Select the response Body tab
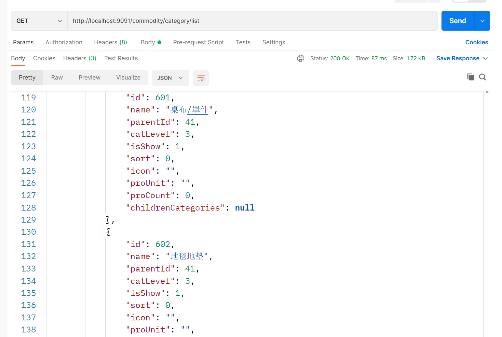The image size is (502, 337). click(18, 58)
